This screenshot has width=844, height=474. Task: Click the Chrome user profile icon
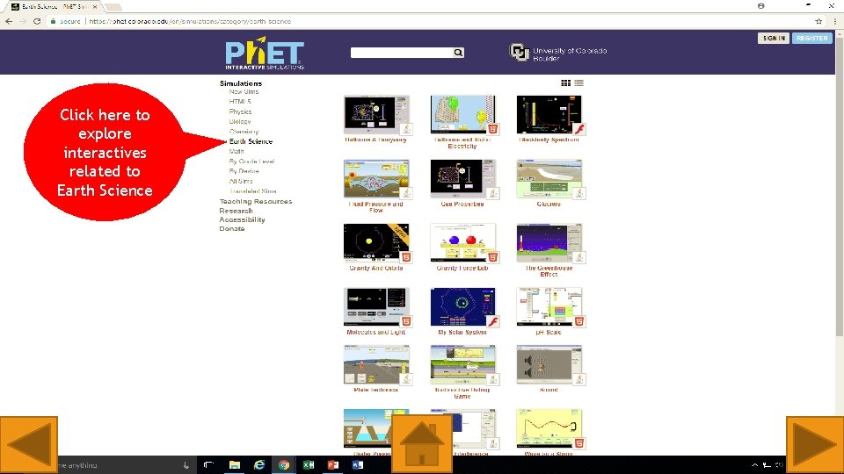click(760, 6)
